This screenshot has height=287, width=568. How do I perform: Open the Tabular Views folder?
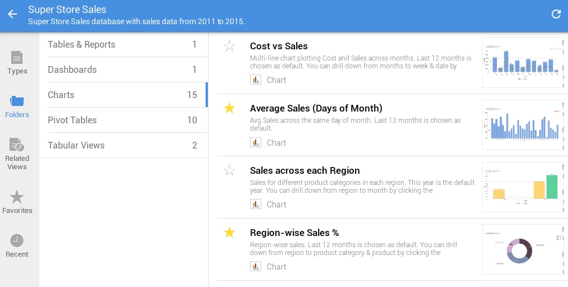(122, 145)
